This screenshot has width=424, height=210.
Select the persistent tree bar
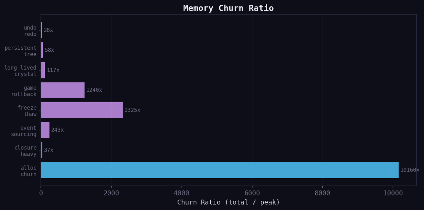tap(42, 50)
